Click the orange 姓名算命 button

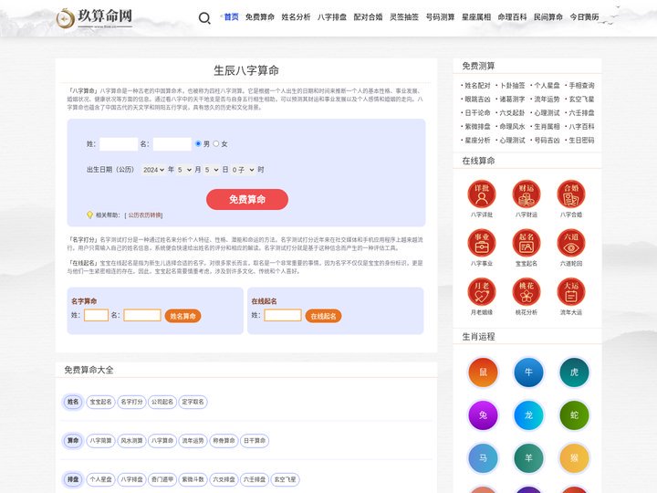click(182, 316)
